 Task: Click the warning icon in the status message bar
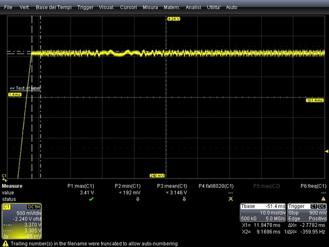pos(5,243)
